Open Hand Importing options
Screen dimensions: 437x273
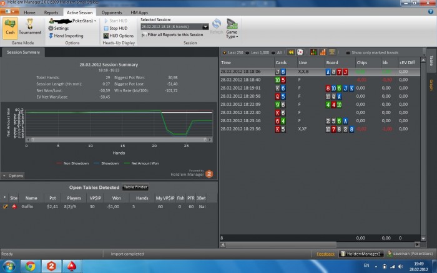pyautogui.click(x=66, y=36)
